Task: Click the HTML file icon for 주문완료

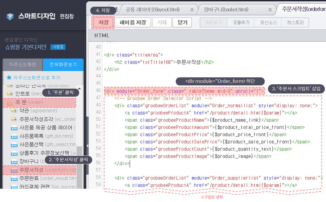Action: coord(14,179)
